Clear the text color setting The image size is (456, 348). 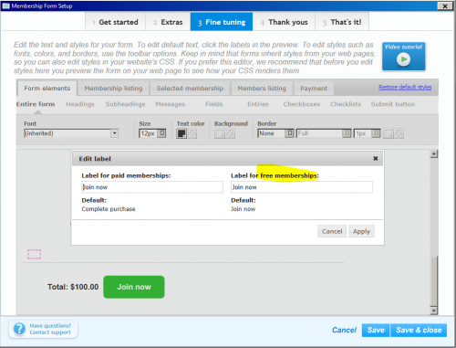pos(192,133)
